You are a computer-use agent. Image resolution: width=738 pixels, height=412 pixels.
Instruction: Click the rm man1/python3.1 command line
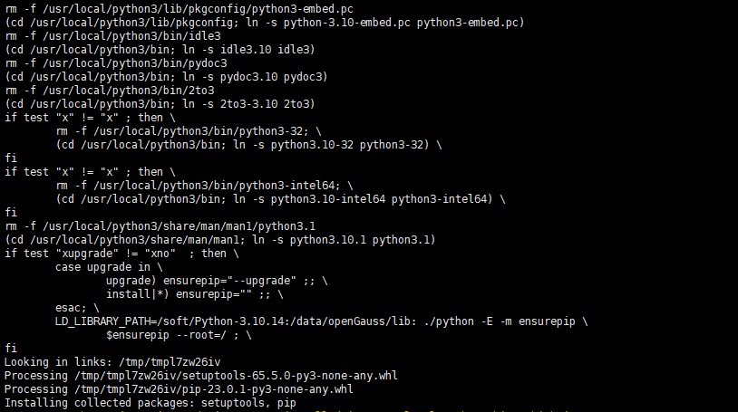point(160,225)
